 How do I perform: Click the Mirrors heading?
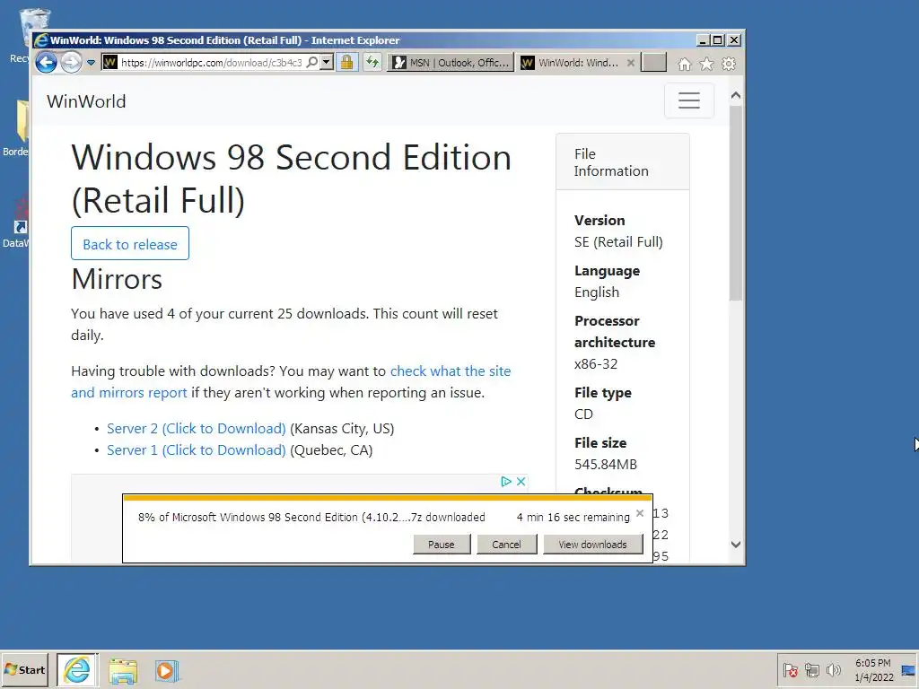(117, 279)
